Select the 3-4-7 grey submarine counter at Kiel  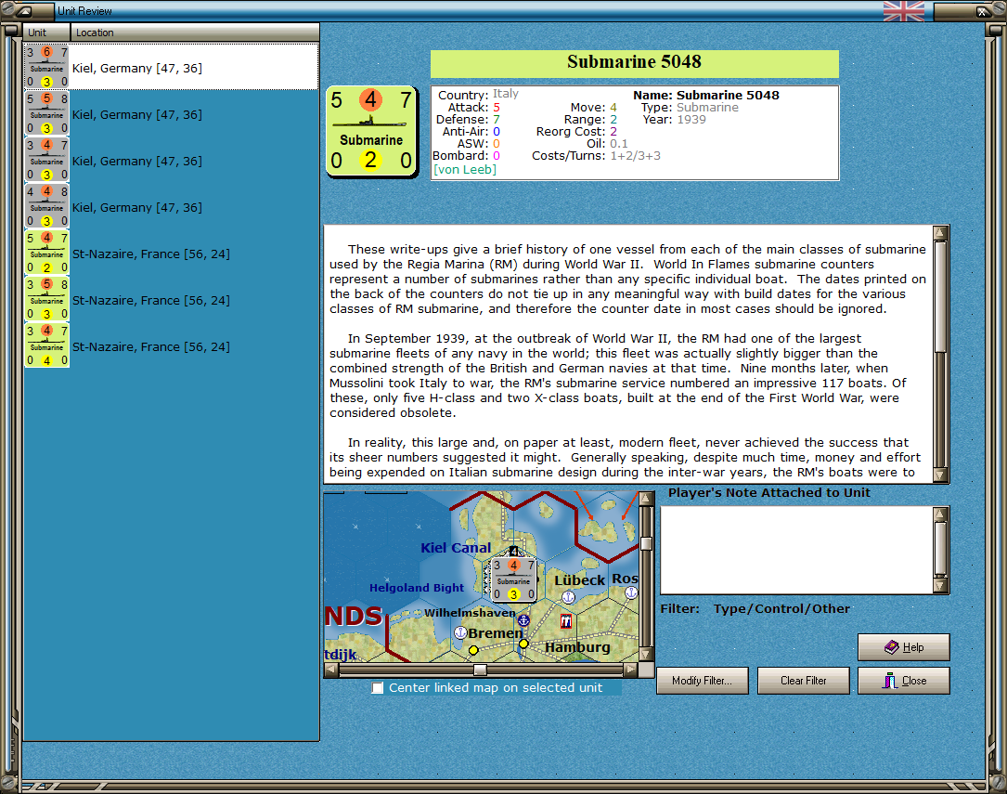(47, 160)
